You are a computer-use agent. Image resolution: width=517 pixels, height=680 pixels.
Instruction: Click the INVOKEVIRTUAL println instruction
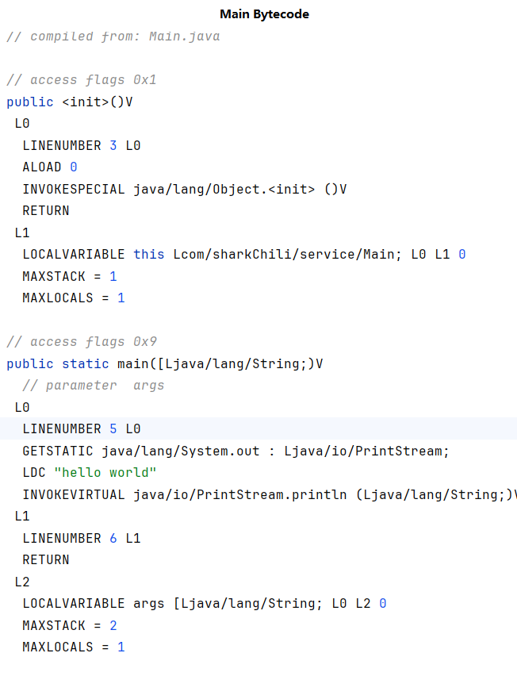click(268, 494)
